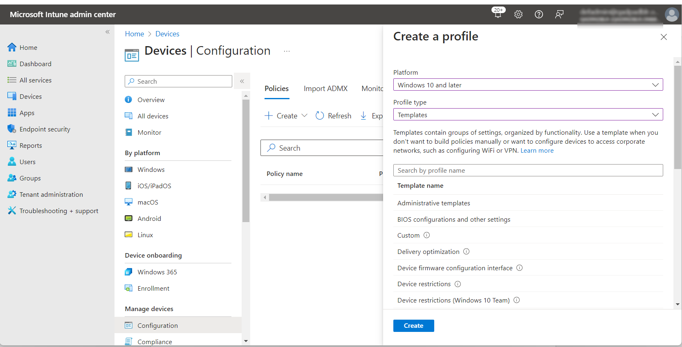Screen dimensions: 682x347
Task: Click the Refresh icon in toolbar
Action: coord(320,116)
